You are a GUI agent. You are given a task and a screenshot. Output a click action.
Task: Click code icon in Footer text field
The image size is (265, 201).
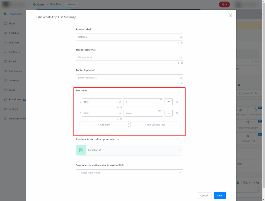181,78
